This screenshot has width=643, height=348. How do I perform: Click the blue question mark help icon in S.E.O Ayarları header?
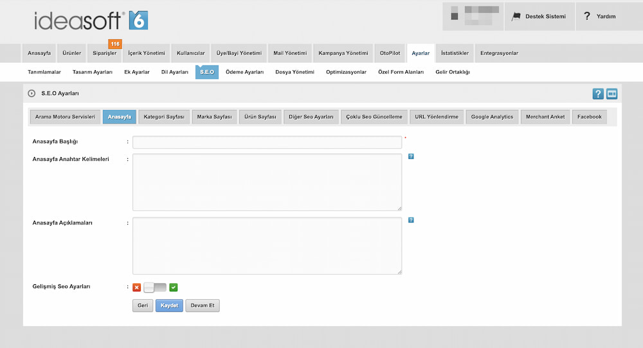598,94
